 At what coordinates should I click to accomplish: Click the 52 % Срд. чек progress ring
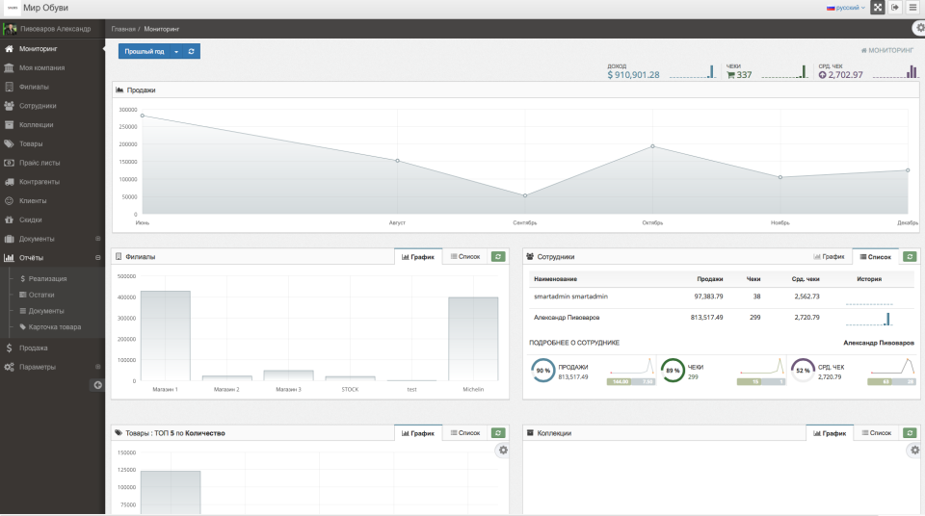[x=803, y=371]
